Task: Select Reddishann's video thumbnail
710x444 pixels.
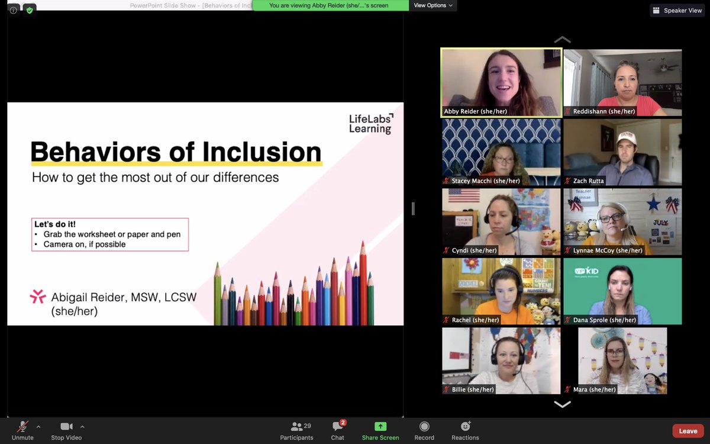Action: point(622,82)
